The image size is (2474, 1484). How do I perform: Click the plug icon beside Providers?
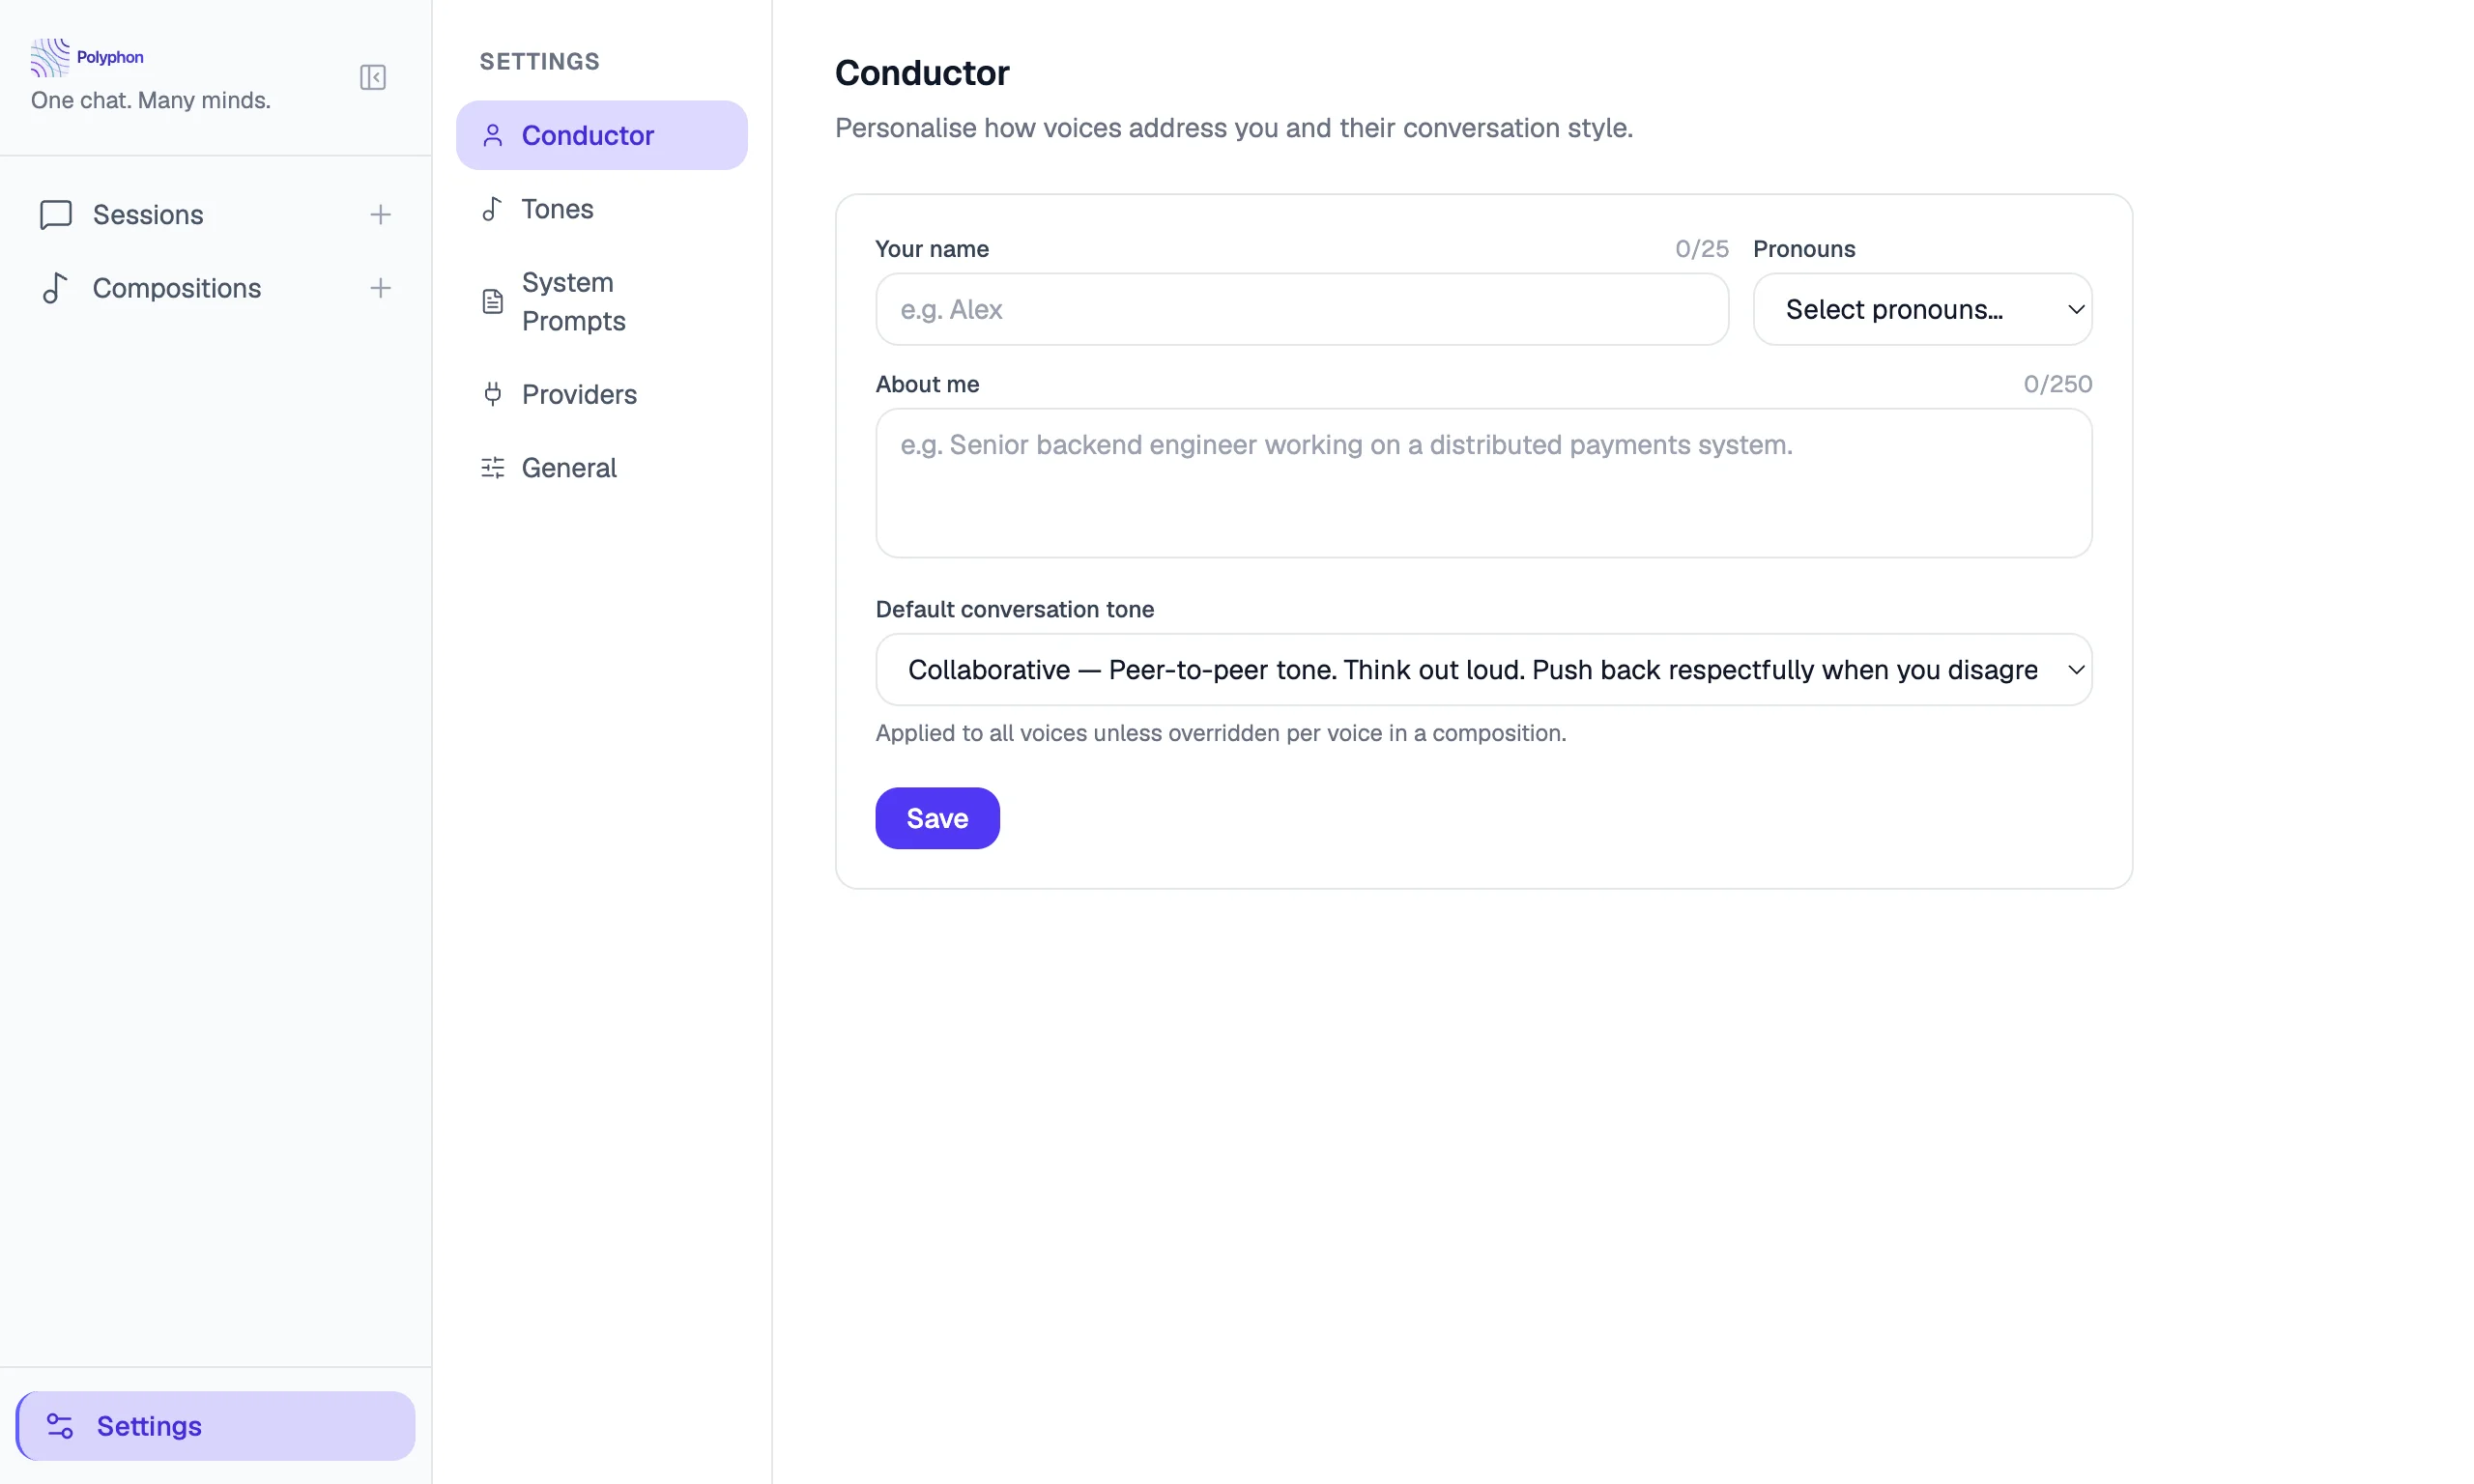click(492, 394)
